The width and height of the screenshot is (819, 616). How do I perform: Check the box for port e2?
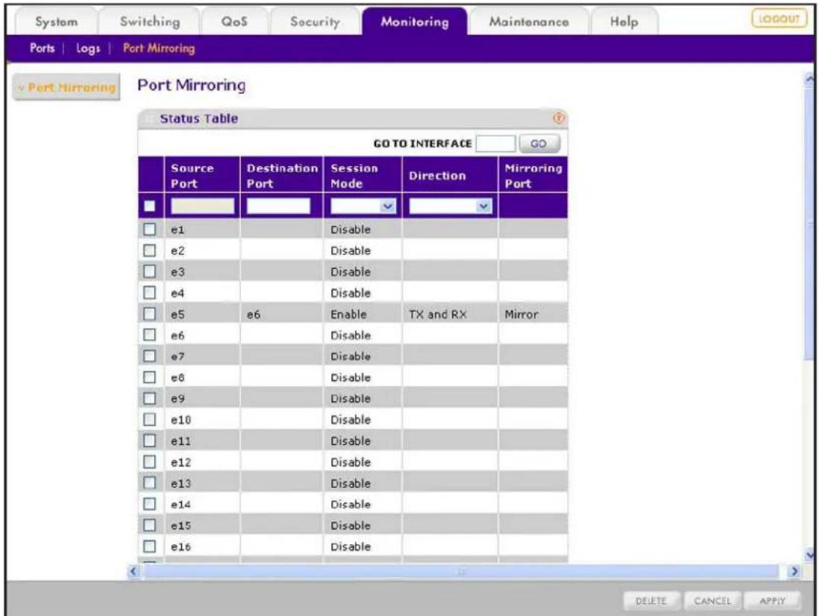(x=149, y=250)
